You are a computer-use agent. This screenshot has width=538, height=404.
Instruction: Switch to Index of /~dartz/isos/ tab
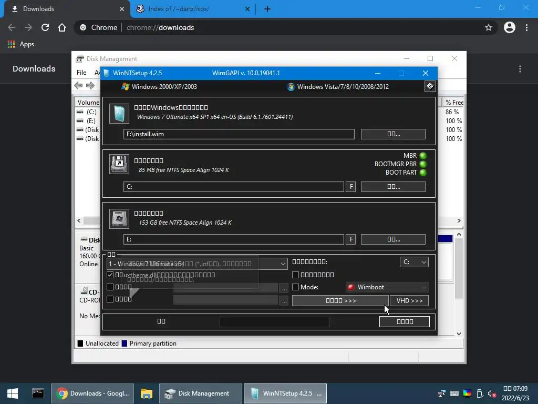(193, 9)
